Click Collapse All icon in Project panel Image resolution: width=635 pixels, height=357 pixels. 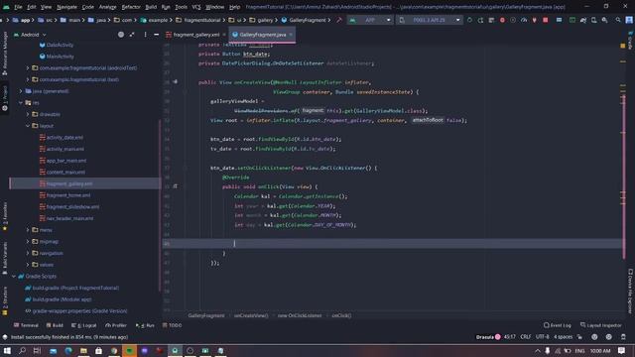(132, 35)
